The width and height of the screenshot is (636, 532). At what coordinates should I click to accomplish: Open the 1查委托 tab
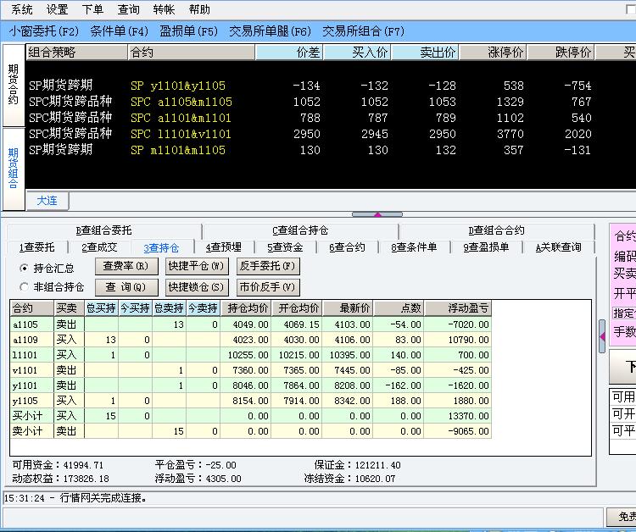point(37,247)
